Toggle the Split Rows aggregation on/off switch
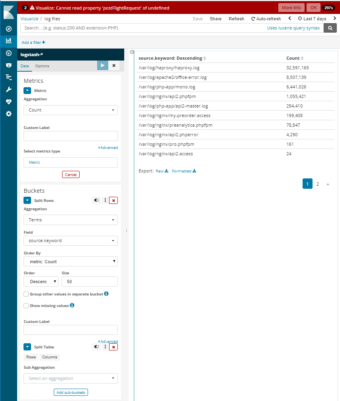340x401 pixels. point(96,200)
